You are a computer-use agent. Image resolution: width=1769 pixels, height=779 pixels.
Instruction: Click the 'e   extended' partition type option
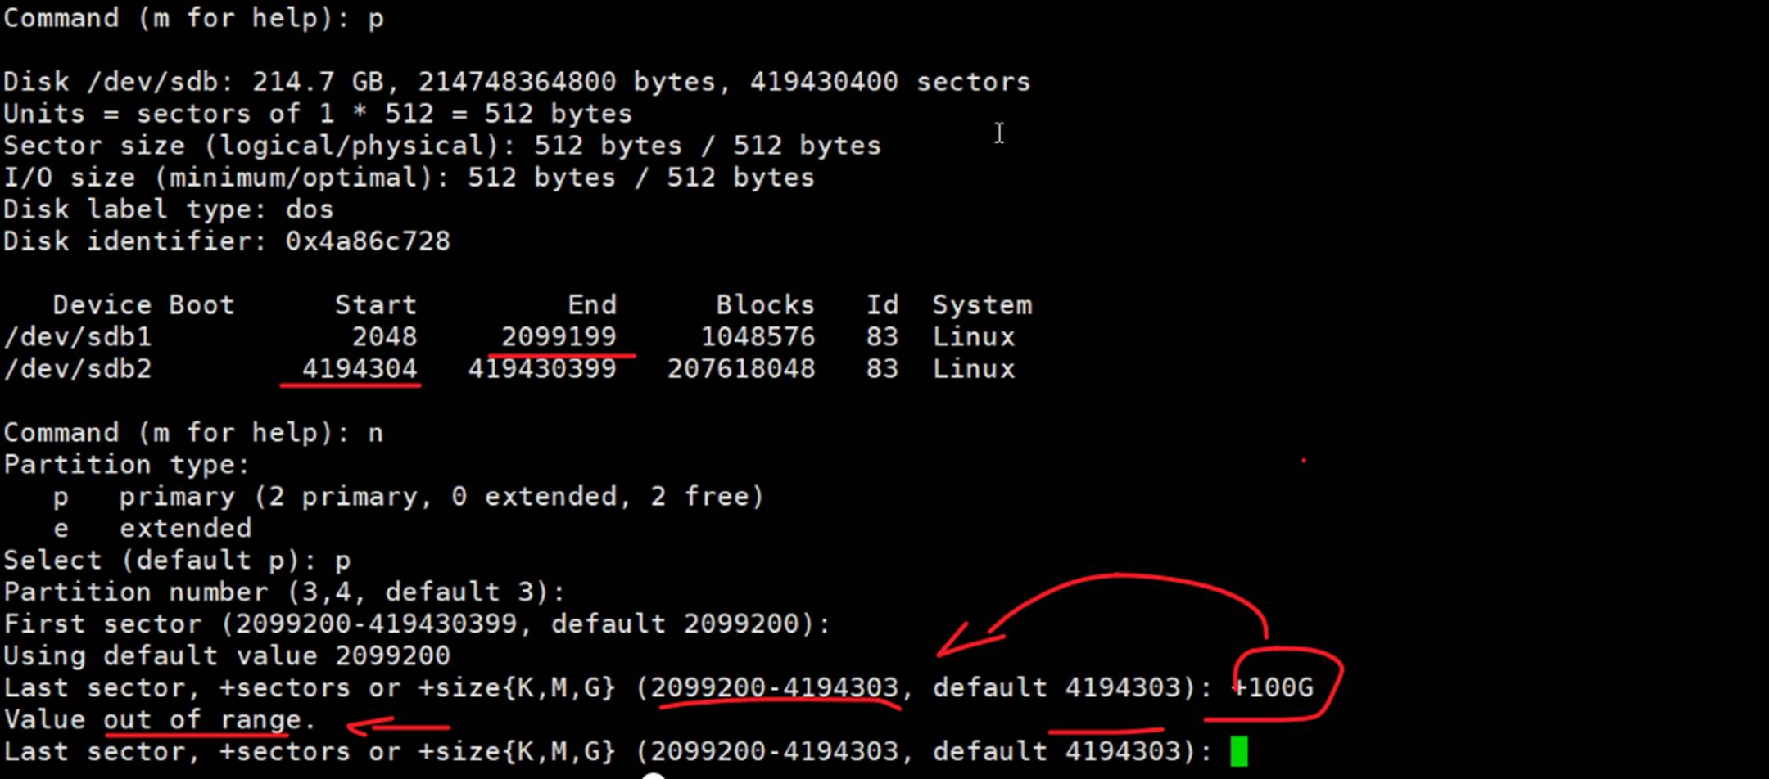pyautogui.click(x=152, y=529)
